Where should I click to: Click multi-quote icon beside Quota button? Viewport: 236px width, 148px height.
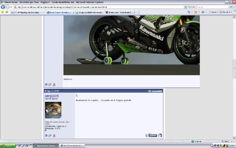[160, 135]
